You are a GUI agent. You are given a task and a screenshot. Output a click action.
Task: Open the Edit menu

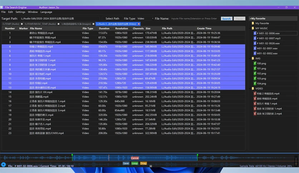coord(10,12)
